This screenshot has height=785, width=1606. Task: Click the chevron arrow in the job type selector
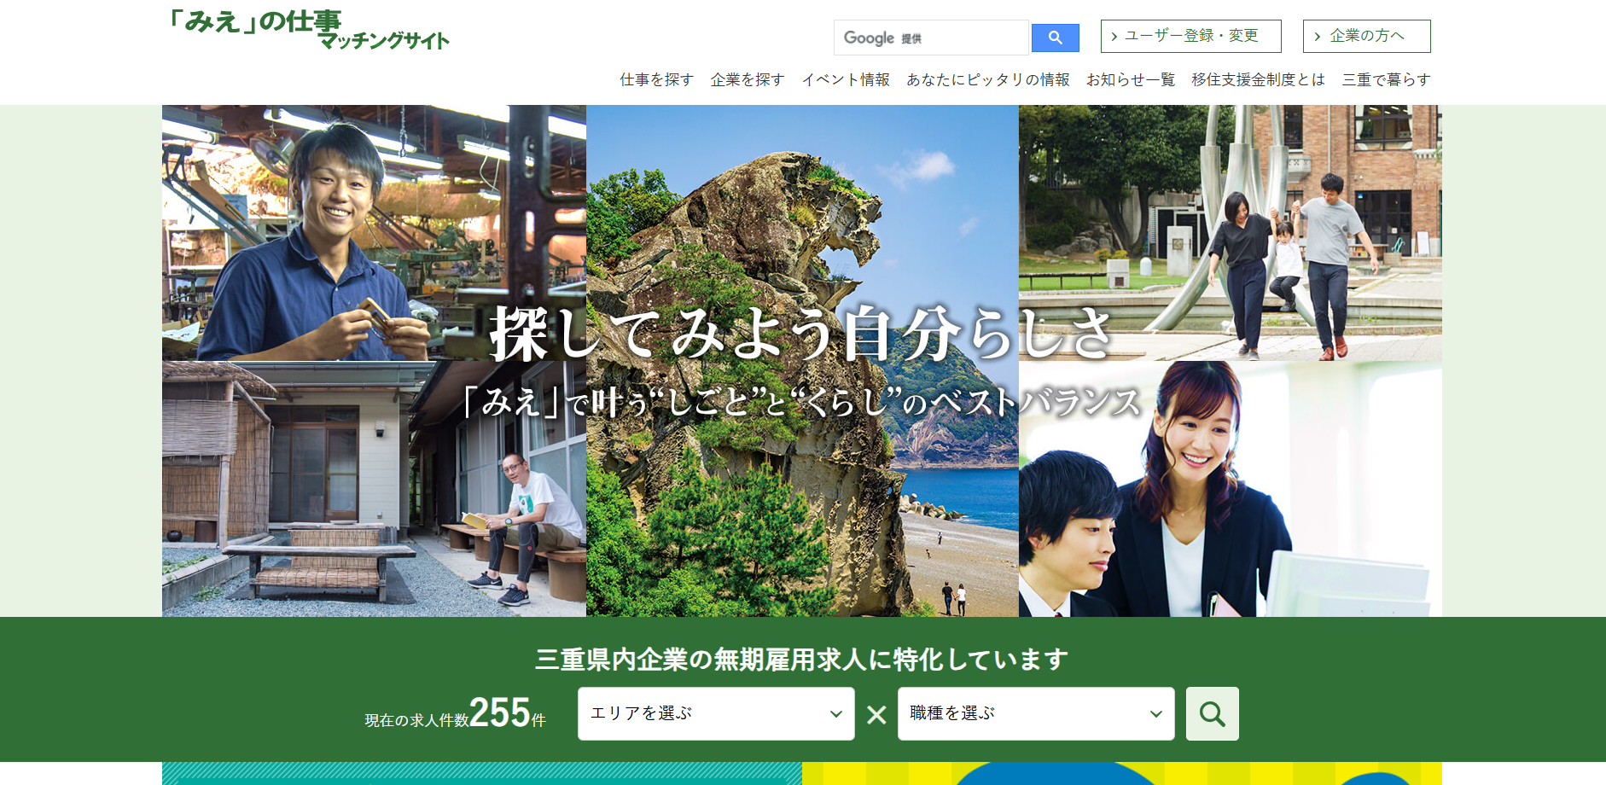pos(1155,714)
